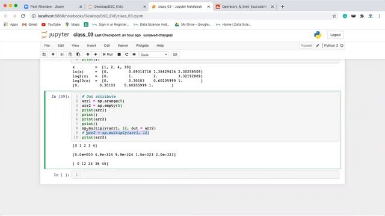Cut selected cells with the scissors icon
The image size is (385, 216).
coord(62,55)
